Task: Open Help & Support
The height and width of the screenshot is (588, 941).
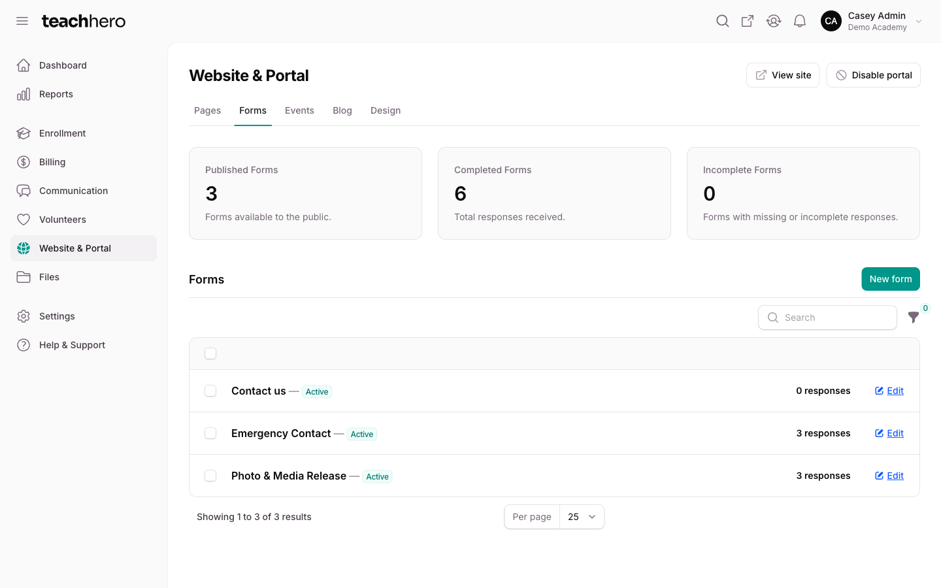Action: (x=84, y=345)
